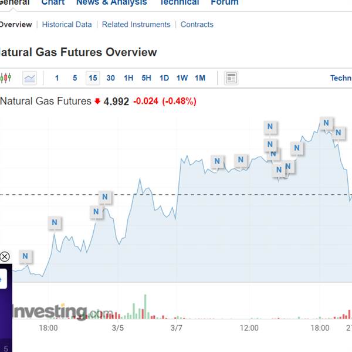
Task: Open the Technical tab
Action: pyautogui.click(x=179, y=2)
